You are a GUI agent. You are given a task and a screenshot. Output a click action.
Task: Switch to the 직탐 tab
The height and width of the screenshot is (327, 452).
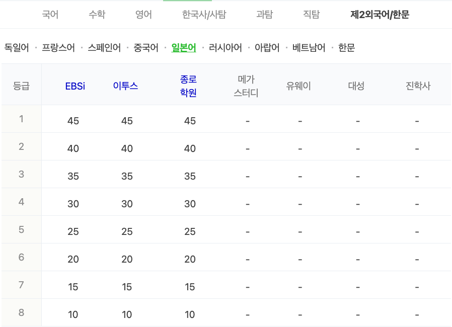pos(311,15)
